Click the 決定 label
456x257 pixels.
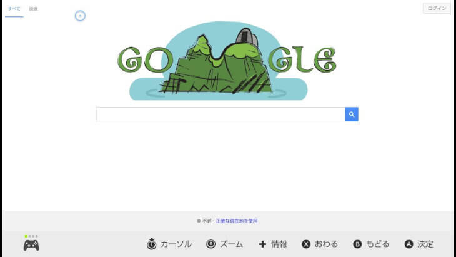click(x=425, y=244)
